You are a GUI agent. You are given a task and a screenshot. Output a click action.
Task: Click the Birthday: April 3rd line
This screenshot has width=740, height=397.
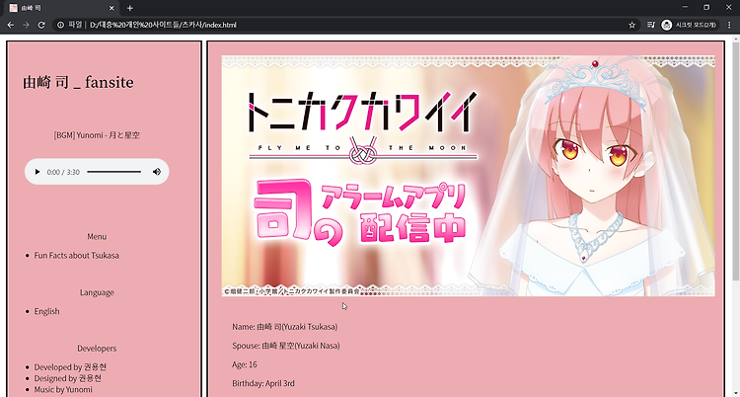[263, 383]
